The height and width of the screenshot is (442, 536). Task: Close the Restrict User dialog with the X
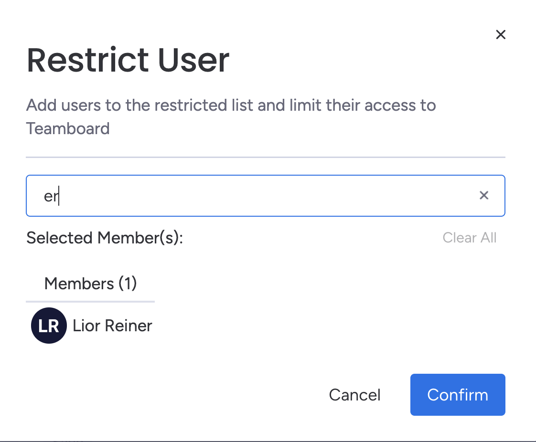[x=501, y=34]
